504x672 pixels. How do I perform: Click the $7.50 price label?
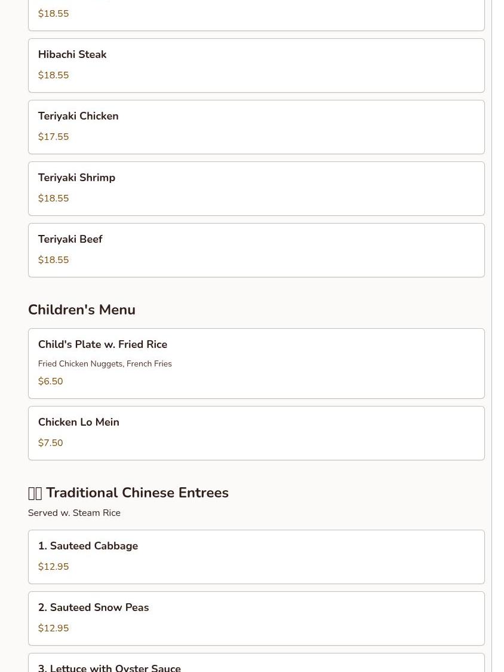click(x=50, y=443)
